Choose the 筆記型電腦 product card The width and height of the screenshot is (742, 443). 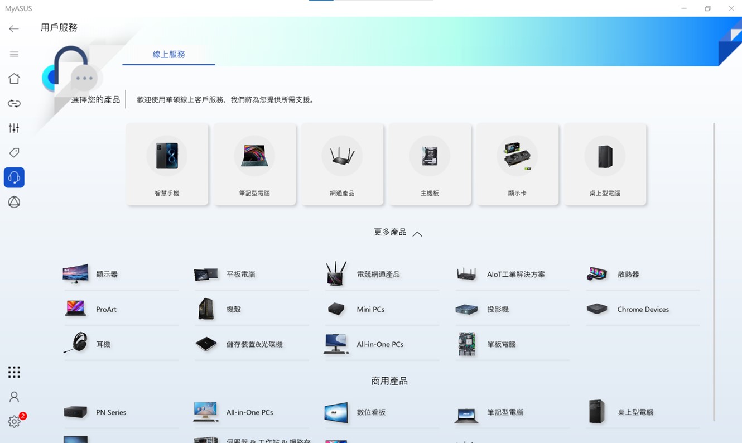click(254, 164)
